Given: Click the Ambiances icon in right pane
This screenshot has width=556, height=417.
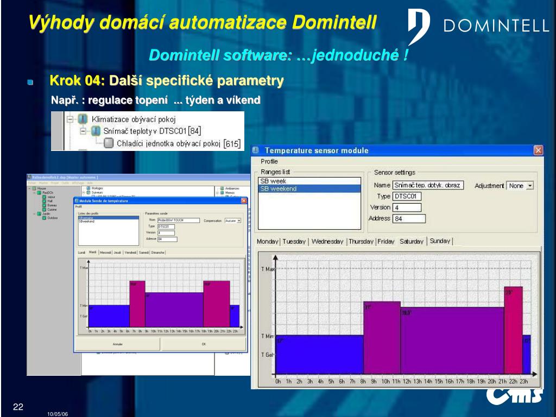Looking at the screenshot, I should point(222,188).
